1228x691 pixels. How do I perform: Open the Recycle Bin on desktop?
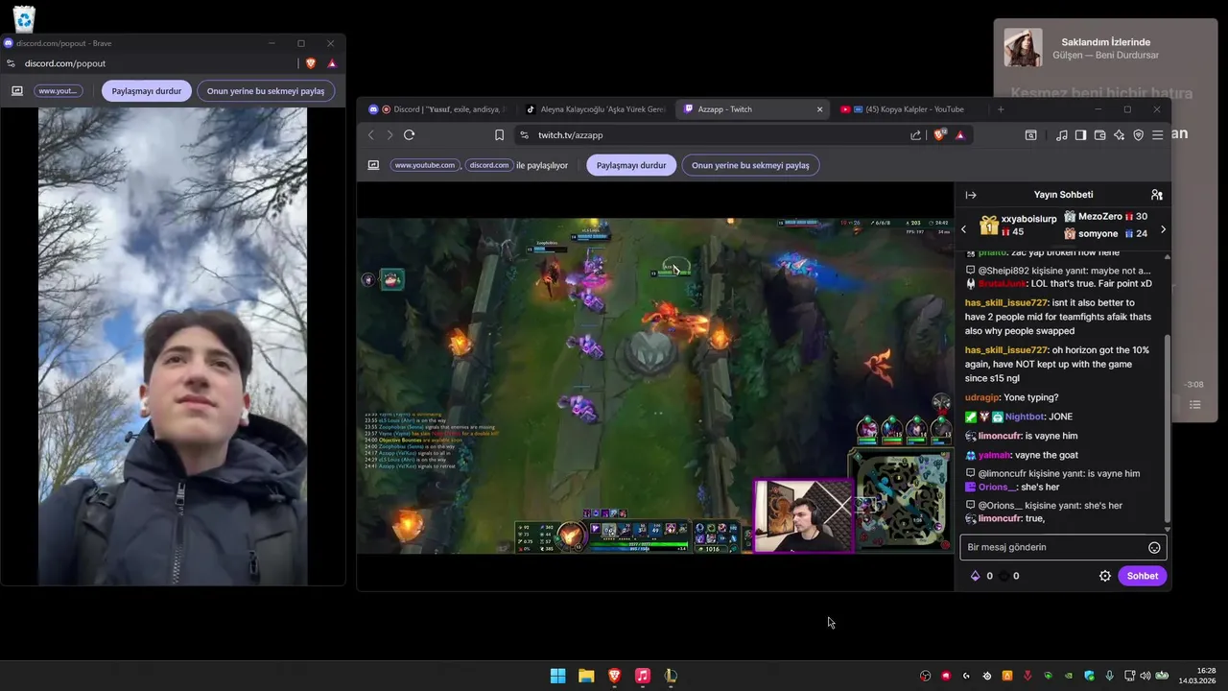(24, 18)
